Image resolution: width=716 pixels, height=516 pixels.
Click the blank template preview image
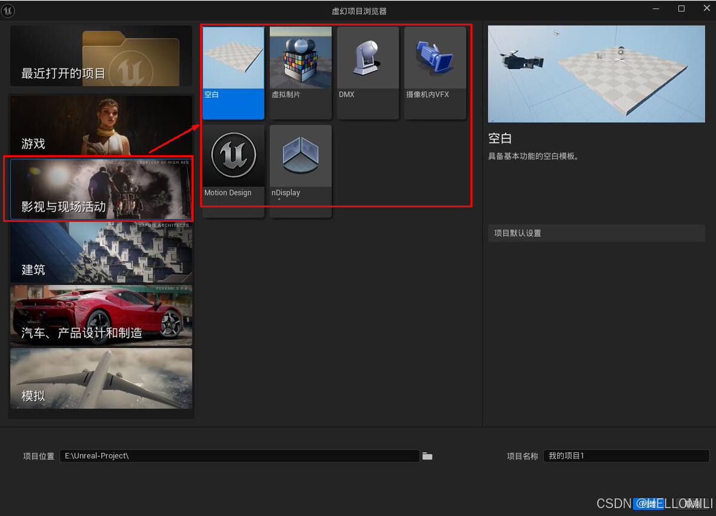click(597, 74)
